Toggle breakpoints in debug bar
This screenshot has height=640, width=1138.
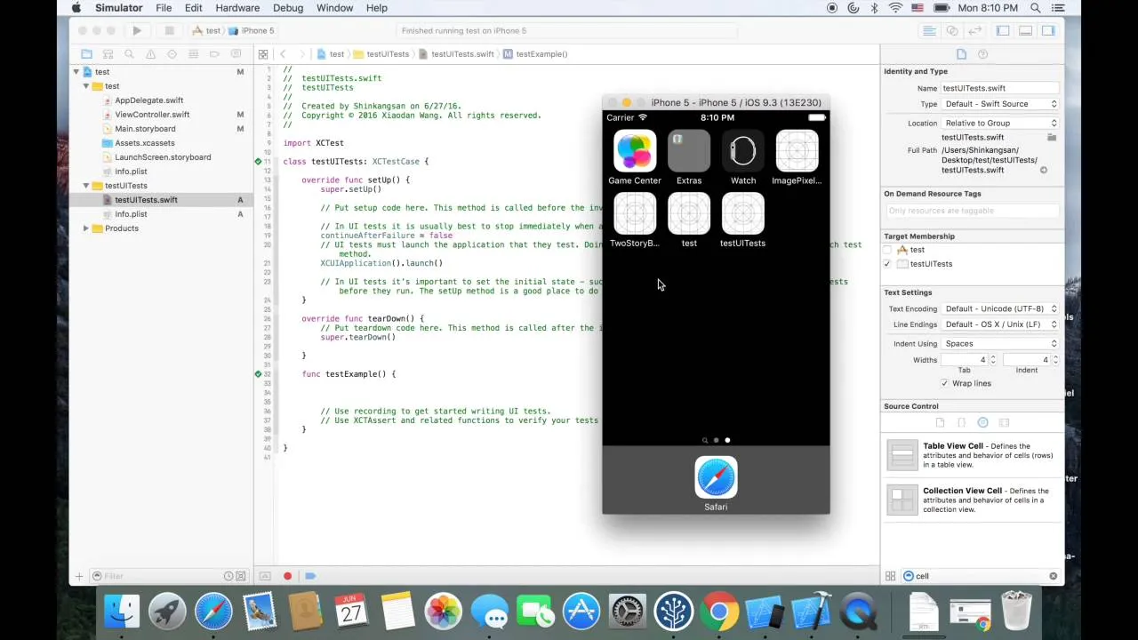point(310,576)
